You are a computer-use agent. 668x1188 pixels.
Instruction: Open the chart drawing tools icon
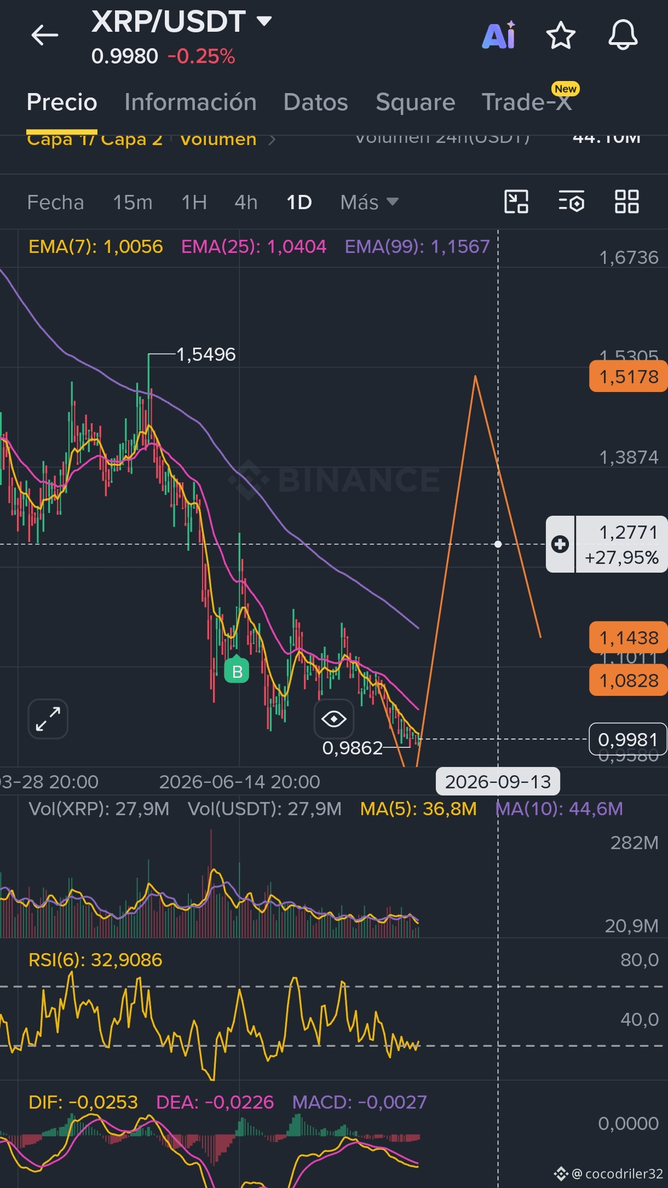(516, 201)
